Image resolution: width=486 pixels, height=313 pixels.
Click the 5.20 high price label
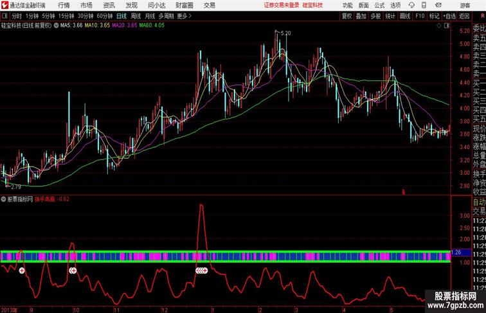[285, 33]
